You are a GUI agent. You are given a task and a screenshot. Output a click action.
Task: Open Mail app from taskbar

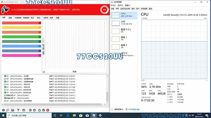coord(87,115)
